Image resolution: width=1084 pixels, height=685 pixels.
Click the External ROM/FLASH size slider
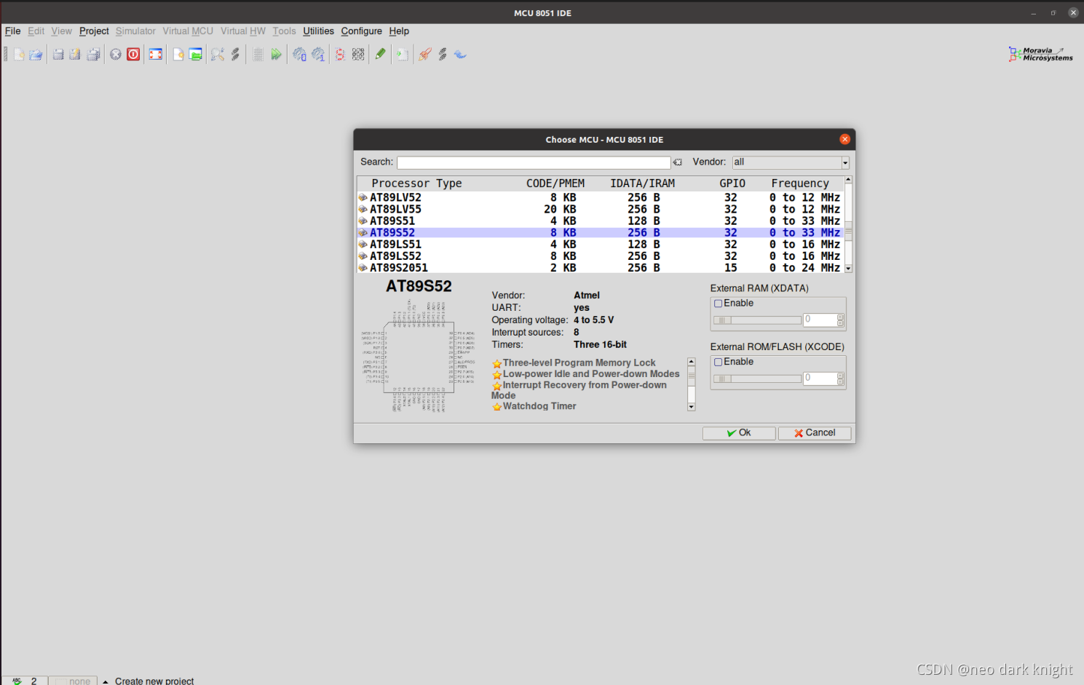(x=757, y=379)
